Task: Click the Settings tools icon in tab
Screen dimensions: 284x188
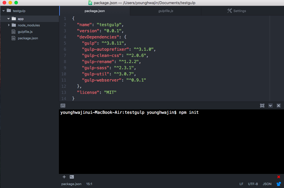Action: [x=229, y=11]
